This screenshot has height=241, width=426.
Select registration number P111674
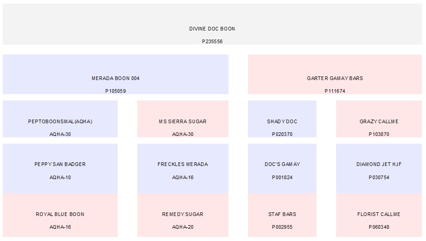point(335,91)
